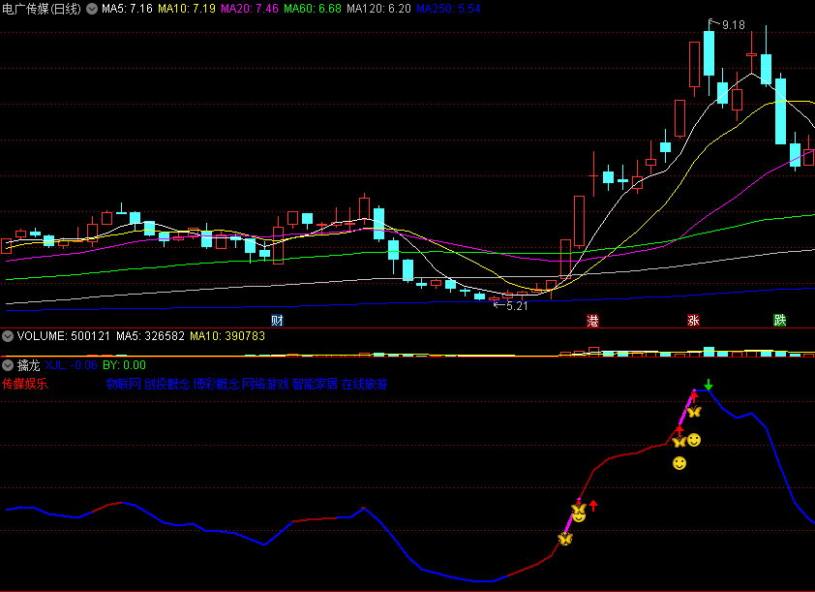The image size is (815, 592).
Task: Click the 财 event marker
Action: (277, 321)
